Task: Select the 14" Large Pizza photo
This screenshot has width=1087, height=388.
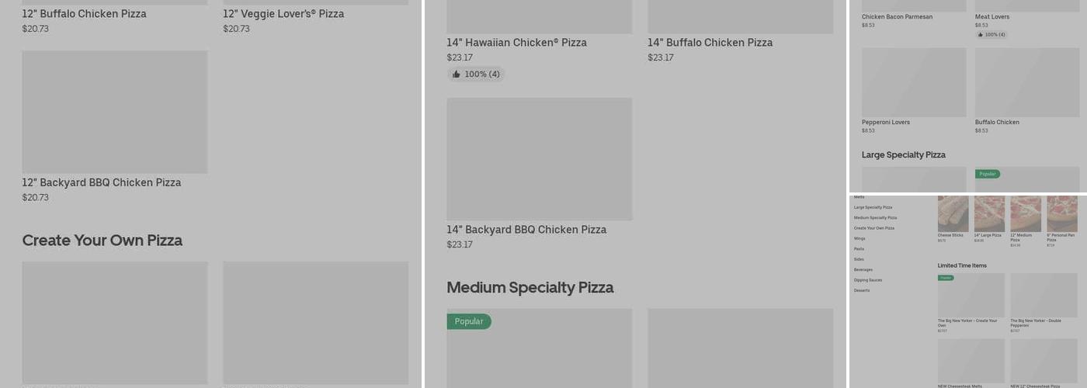Action: (x=989, y=213)
